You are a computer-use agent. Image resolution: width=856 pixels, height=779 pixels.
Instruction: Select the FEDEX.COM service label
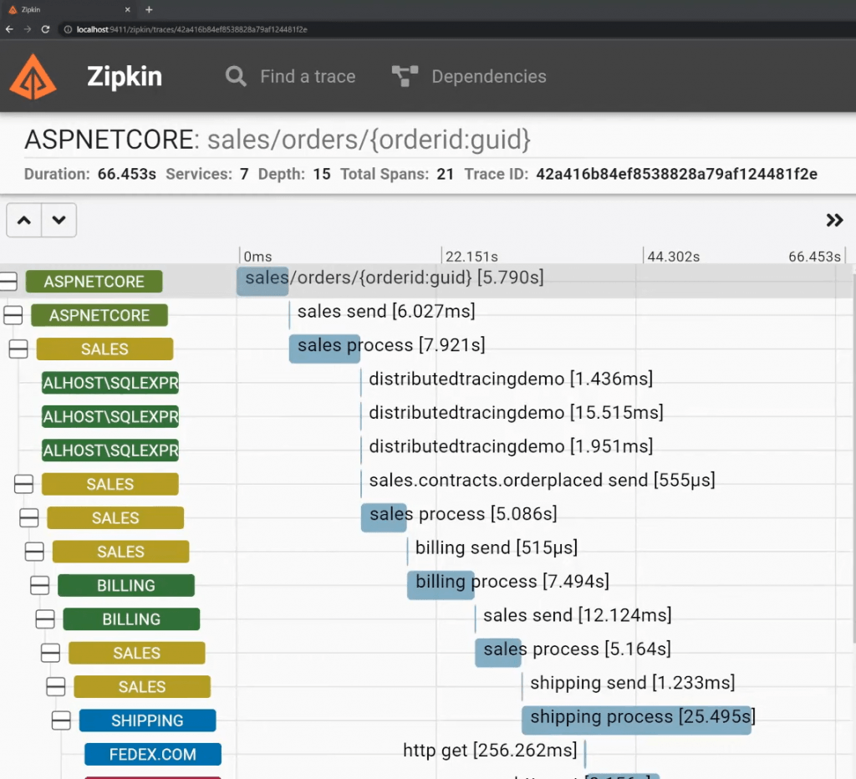pos(153,754)
